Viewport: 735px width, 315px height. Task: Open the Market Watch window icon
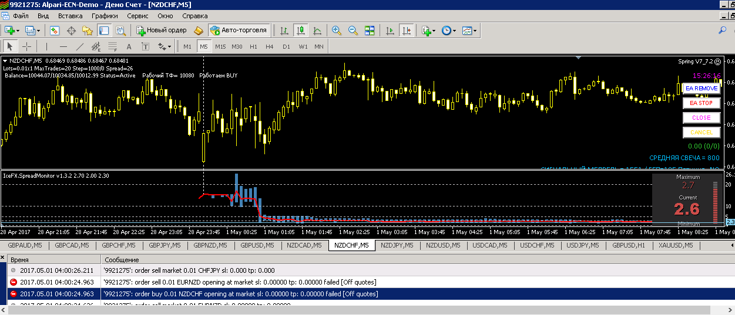[x=55, y=30]
